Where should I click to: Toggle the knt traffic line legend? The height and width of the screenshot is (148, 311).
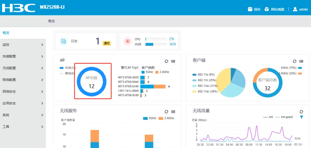(x=268, y=117)
